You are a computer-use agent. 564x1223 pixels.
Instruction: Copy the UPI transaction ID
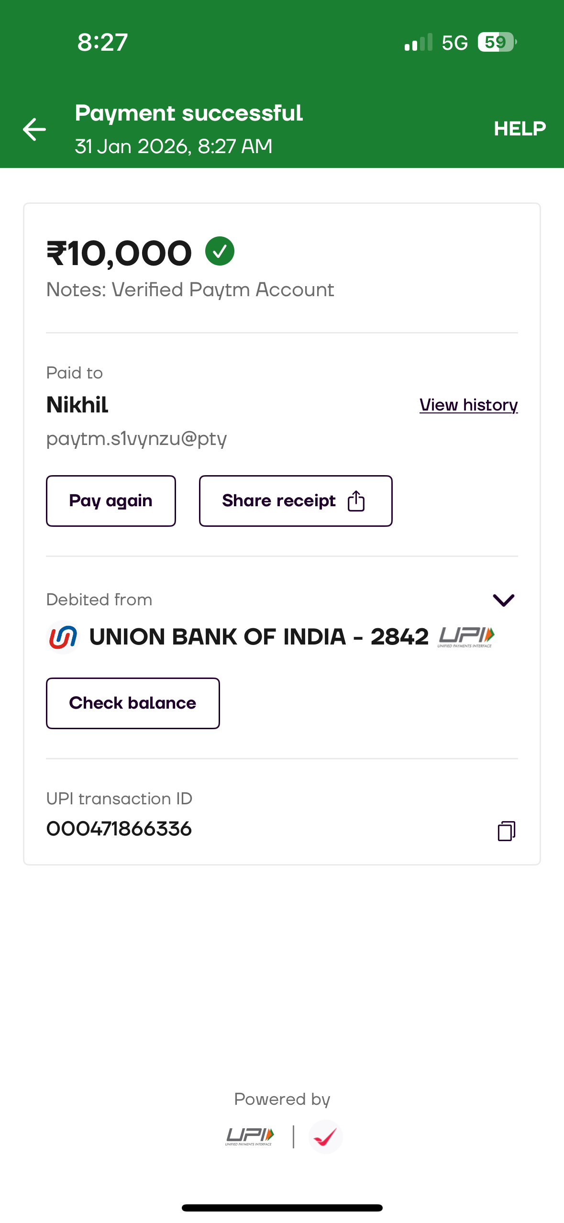[506, 831]
